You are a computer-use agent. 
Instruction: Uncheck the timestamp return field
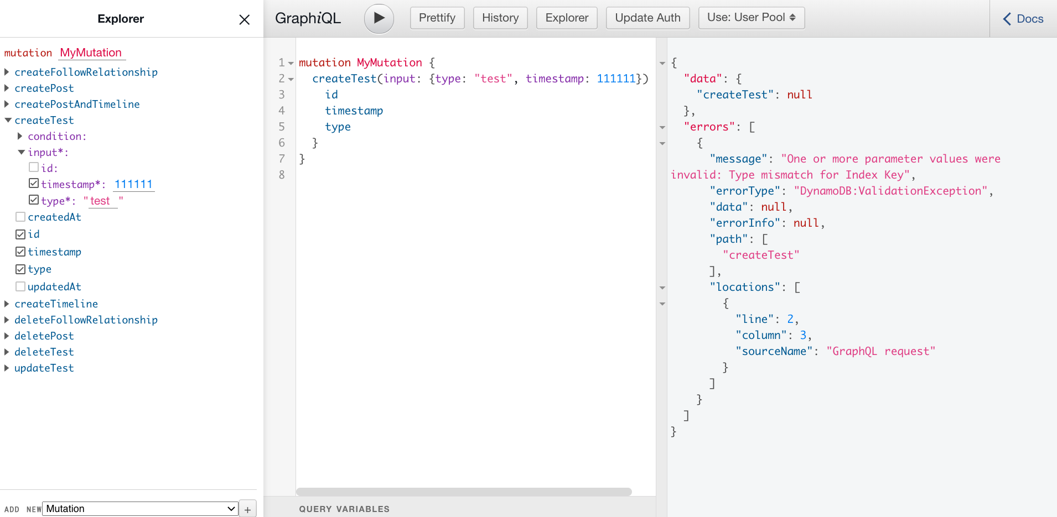click(20, 252)
